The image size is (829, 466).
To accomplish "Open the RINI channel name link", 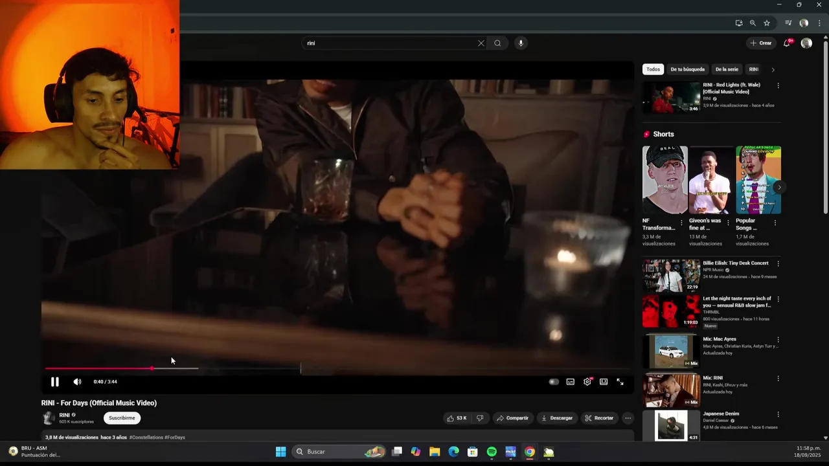I will 64,415.
